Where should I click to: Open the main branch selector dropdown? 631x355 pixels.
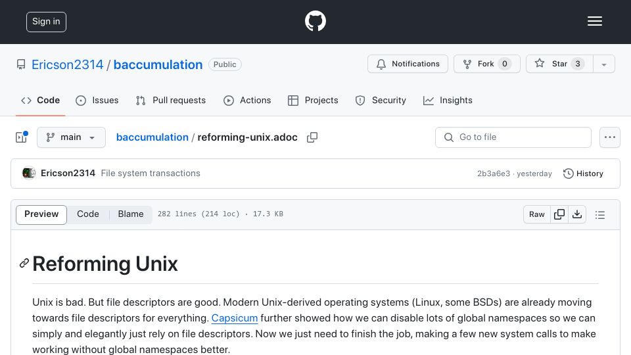71,137
